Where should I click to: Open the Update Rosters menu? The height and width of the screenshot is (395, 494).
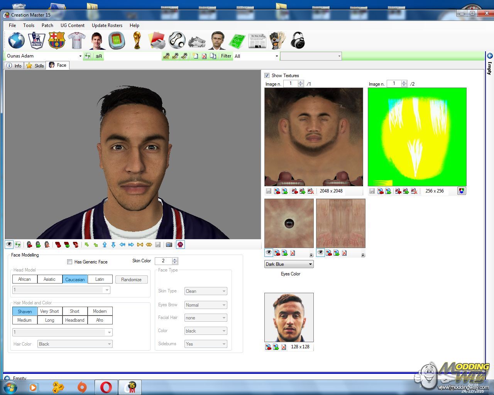point(107,25)
